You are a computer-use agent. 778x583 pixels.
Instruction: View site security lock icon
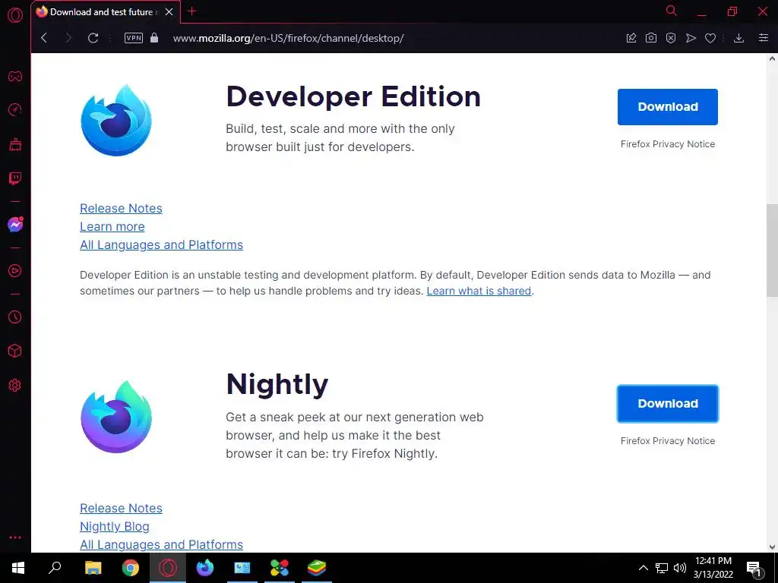pyautogui.click(x=154, y=38)
